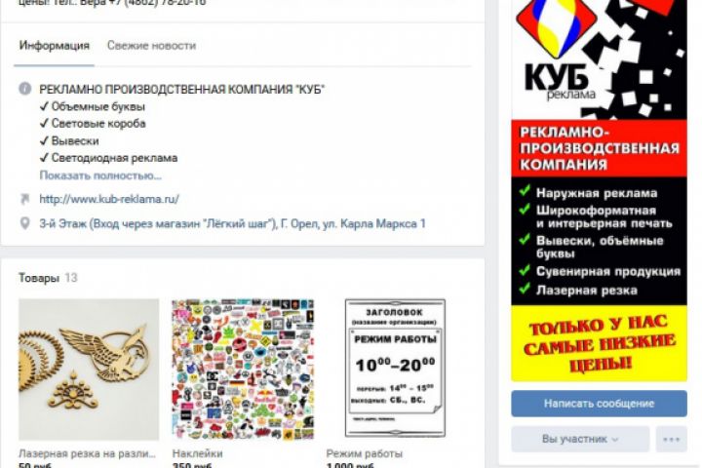Click the Лазерная резка product title
The height and width of the screenshot is (468, 702).
point(88,453)
